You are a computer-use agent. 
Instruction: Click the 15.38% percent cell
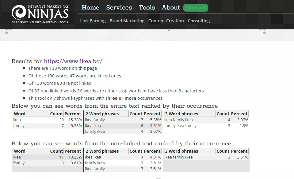point(75,120)
